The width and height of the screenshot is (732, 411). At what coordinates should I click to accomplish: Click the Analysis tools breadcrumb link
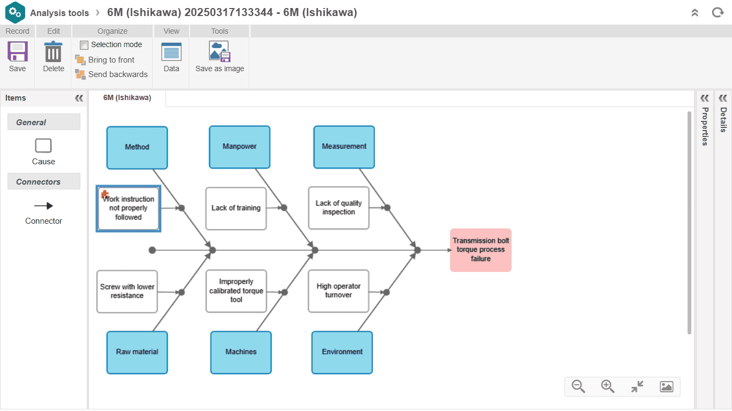(x=59, y=12)
